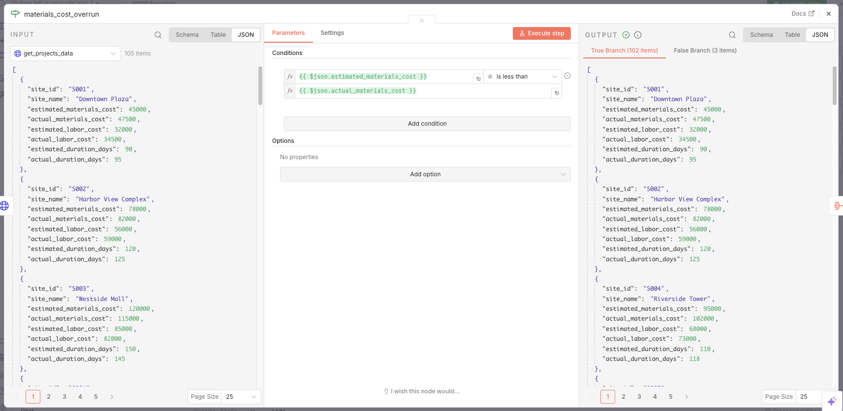The image size is (843, 411).
Task: Open Add option dropdown
Action: (x=425, y=174)
